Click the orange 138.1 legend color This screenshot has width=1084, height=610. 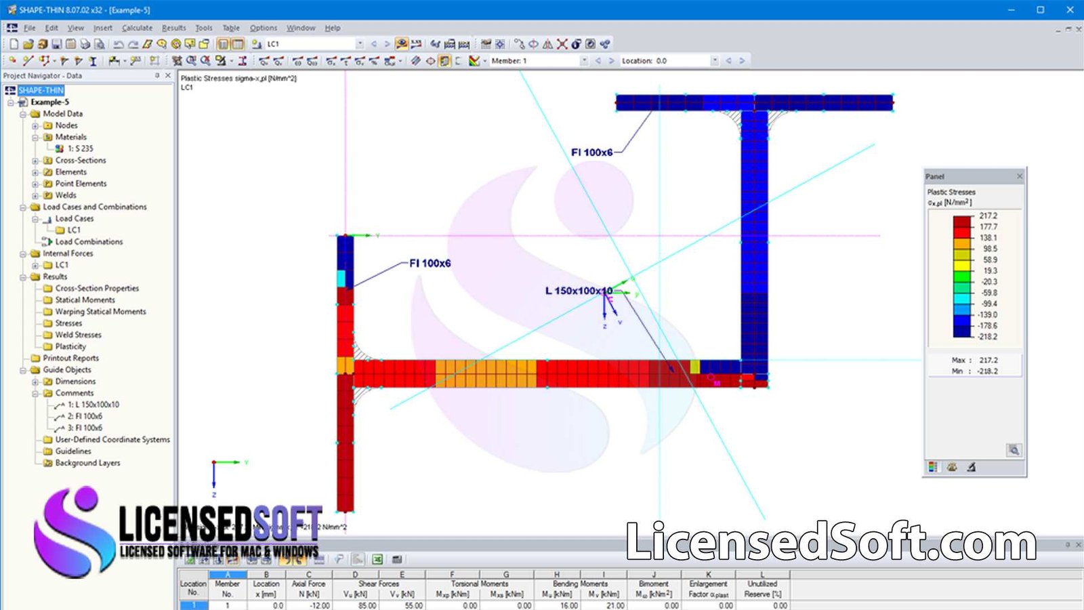(x=962, y=243)
